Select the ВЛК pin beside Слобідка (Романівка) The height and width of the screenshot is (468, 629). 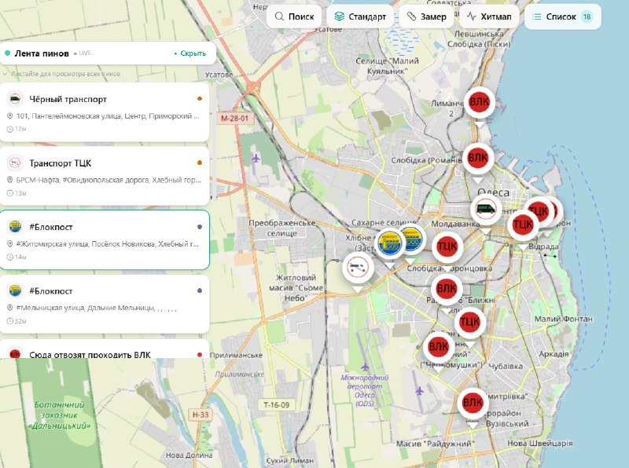(x=477, y=159)
